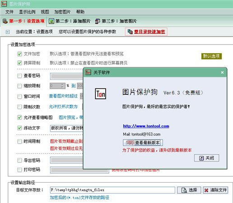Switch to 第二步：添加图片 tab
The height and width of the screenshot is (203, 233).
coord(70,21)
